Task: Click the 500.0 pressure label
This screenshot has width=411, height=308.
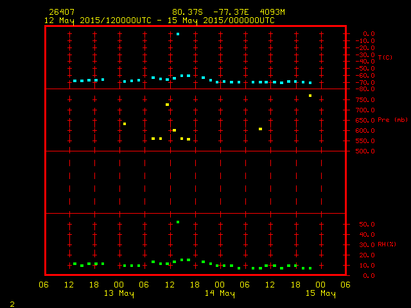Action: [365, 151]
